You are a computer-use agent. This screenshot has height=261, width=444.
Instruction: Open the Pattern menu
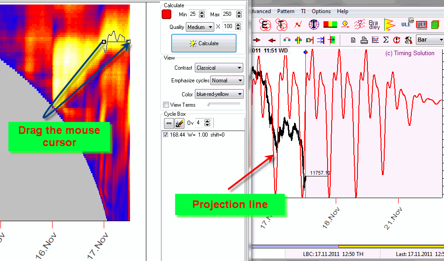pos(285,11)
